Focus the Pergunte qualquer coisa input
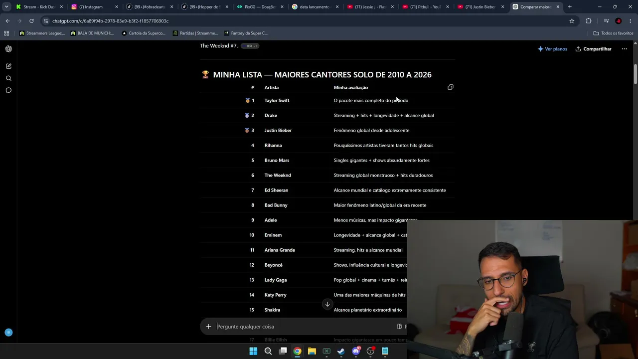Screen dimensions: 638x359 (x=304, y=327)
